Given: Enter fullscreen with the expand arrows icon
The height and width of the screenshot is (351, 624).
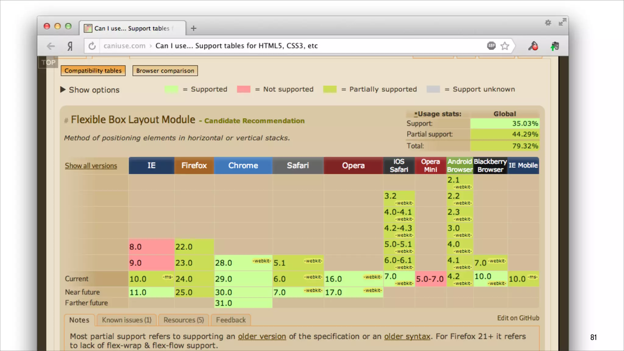Looking at the screenshot, I should 562,22.
